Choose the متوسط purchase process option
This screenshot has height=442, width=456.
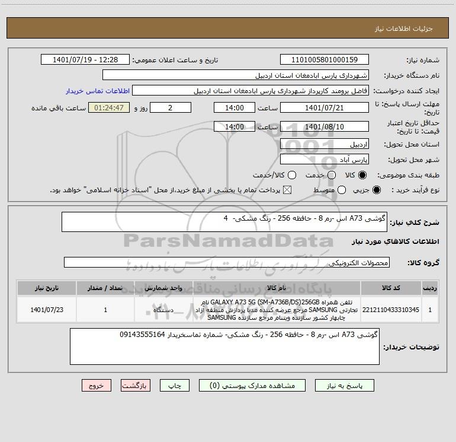342,190
